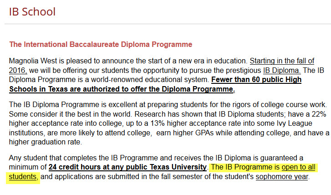Click the phrase "higher graduation rate."
Viewport: 331px width, 195px height.
46,142
